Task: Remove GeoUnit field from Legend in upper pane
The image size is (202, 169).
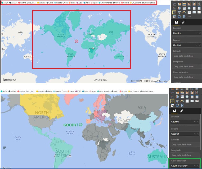Action: pos(200,45)
